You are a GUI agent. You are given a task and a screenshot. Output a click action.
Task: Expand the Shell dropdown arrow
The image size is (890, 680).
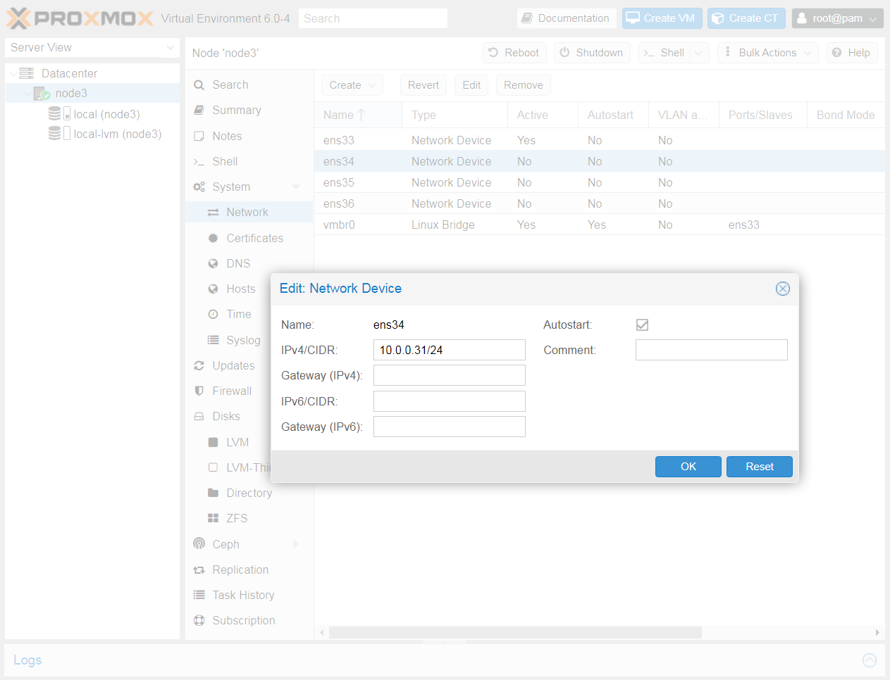(x=698, y=53)
